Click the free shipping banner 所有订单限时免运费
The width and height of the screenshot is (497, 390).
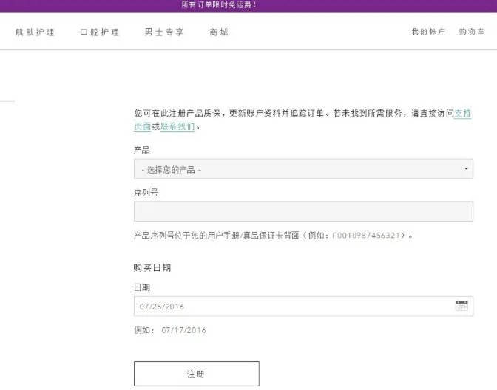[219, 4]
